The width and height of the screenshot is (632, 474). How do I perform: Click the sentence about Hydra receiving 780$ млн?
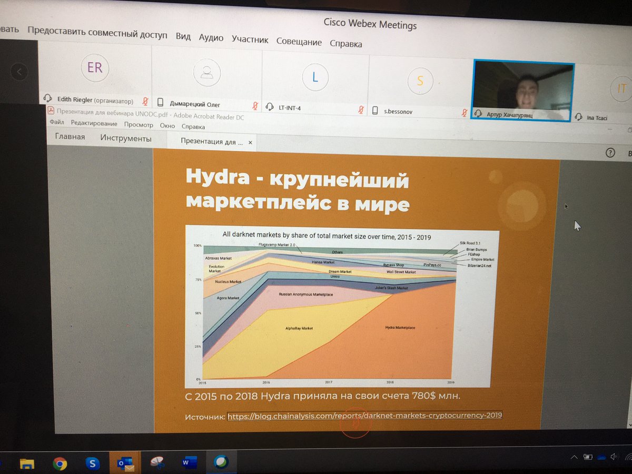tap(322, 396)
